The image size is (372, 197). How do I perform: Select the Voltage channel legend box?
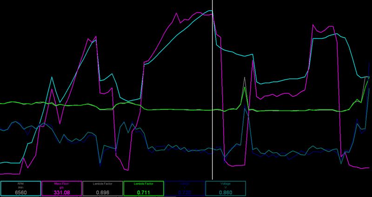(x=224, y=188)
